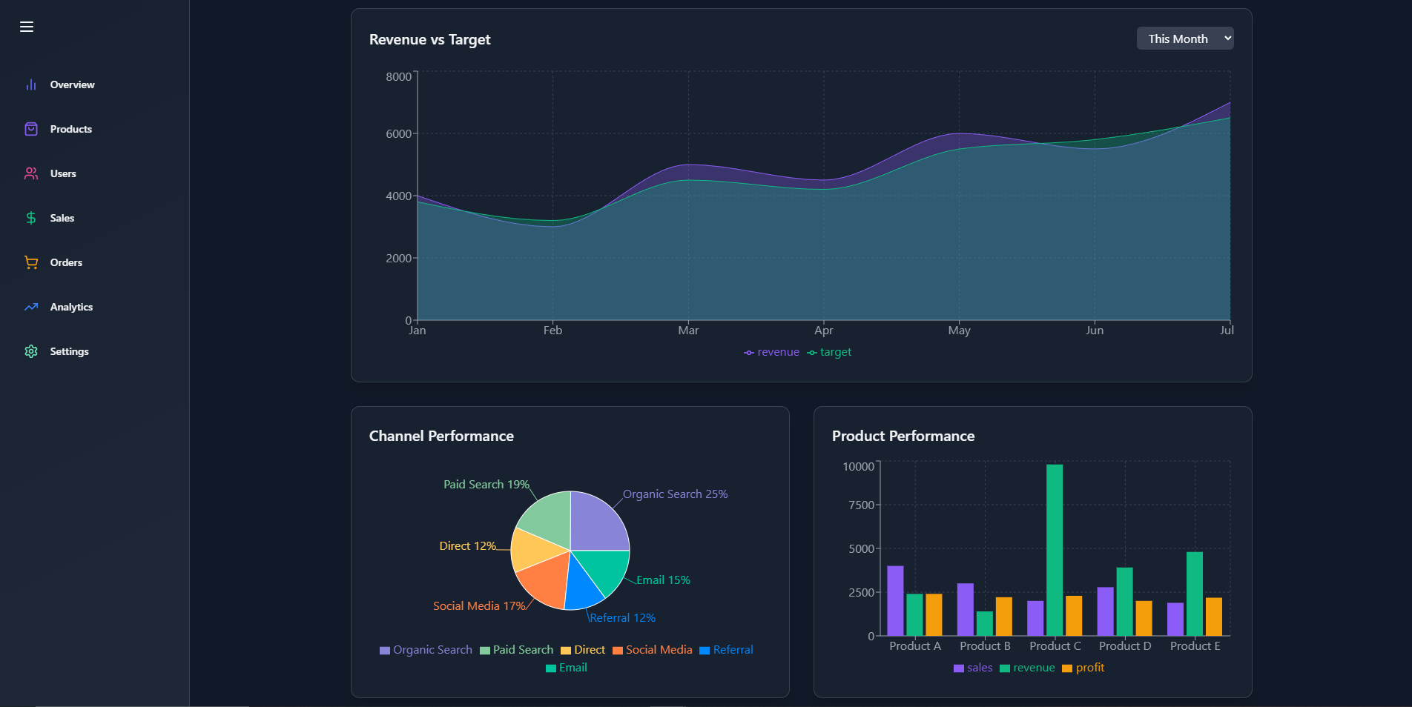Click the tall Product C revenue bar

coord(1055,550)
